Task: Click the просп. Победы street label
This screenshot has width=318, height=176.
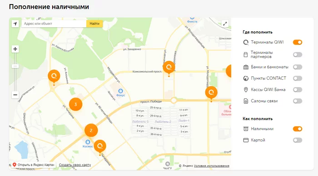Action: coord(151,101)
